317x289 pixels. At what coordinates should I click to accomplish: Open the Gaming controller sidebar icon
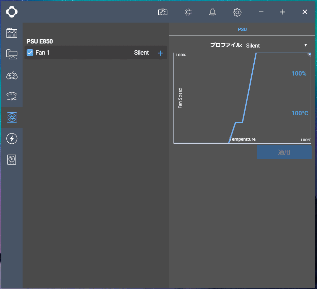(12, 75)
